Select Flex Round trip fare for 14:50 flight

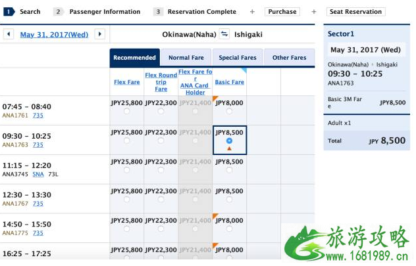click(161, 229)
